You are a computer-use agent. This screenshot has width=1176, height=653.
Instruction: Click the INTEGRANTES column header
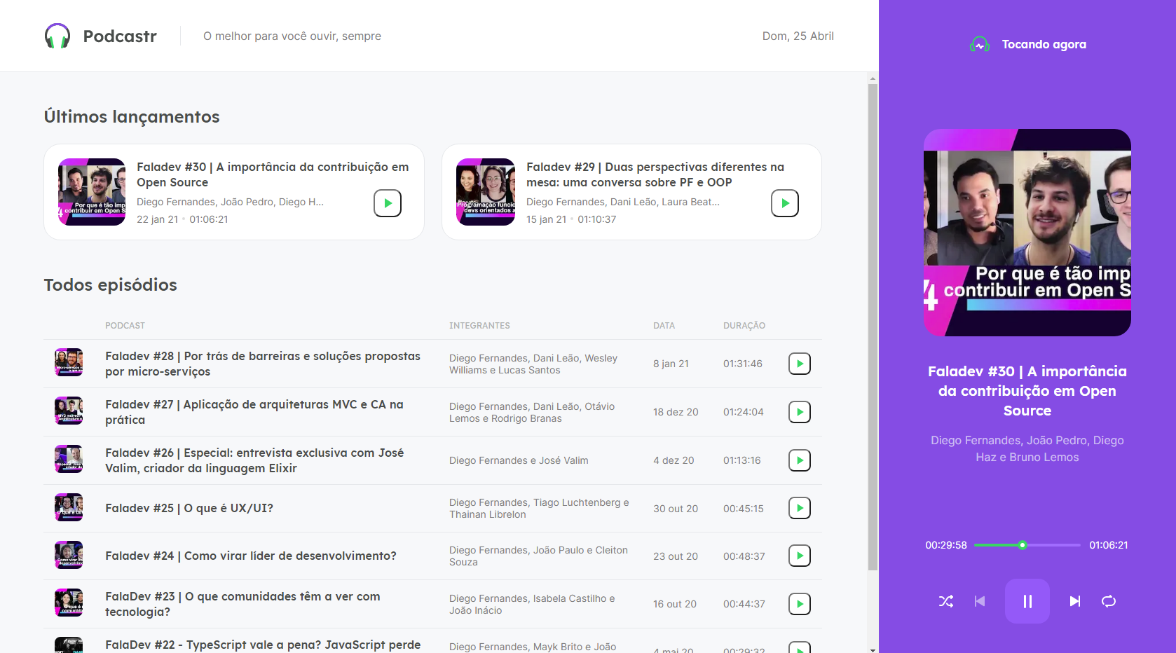[x=480, y=326]
